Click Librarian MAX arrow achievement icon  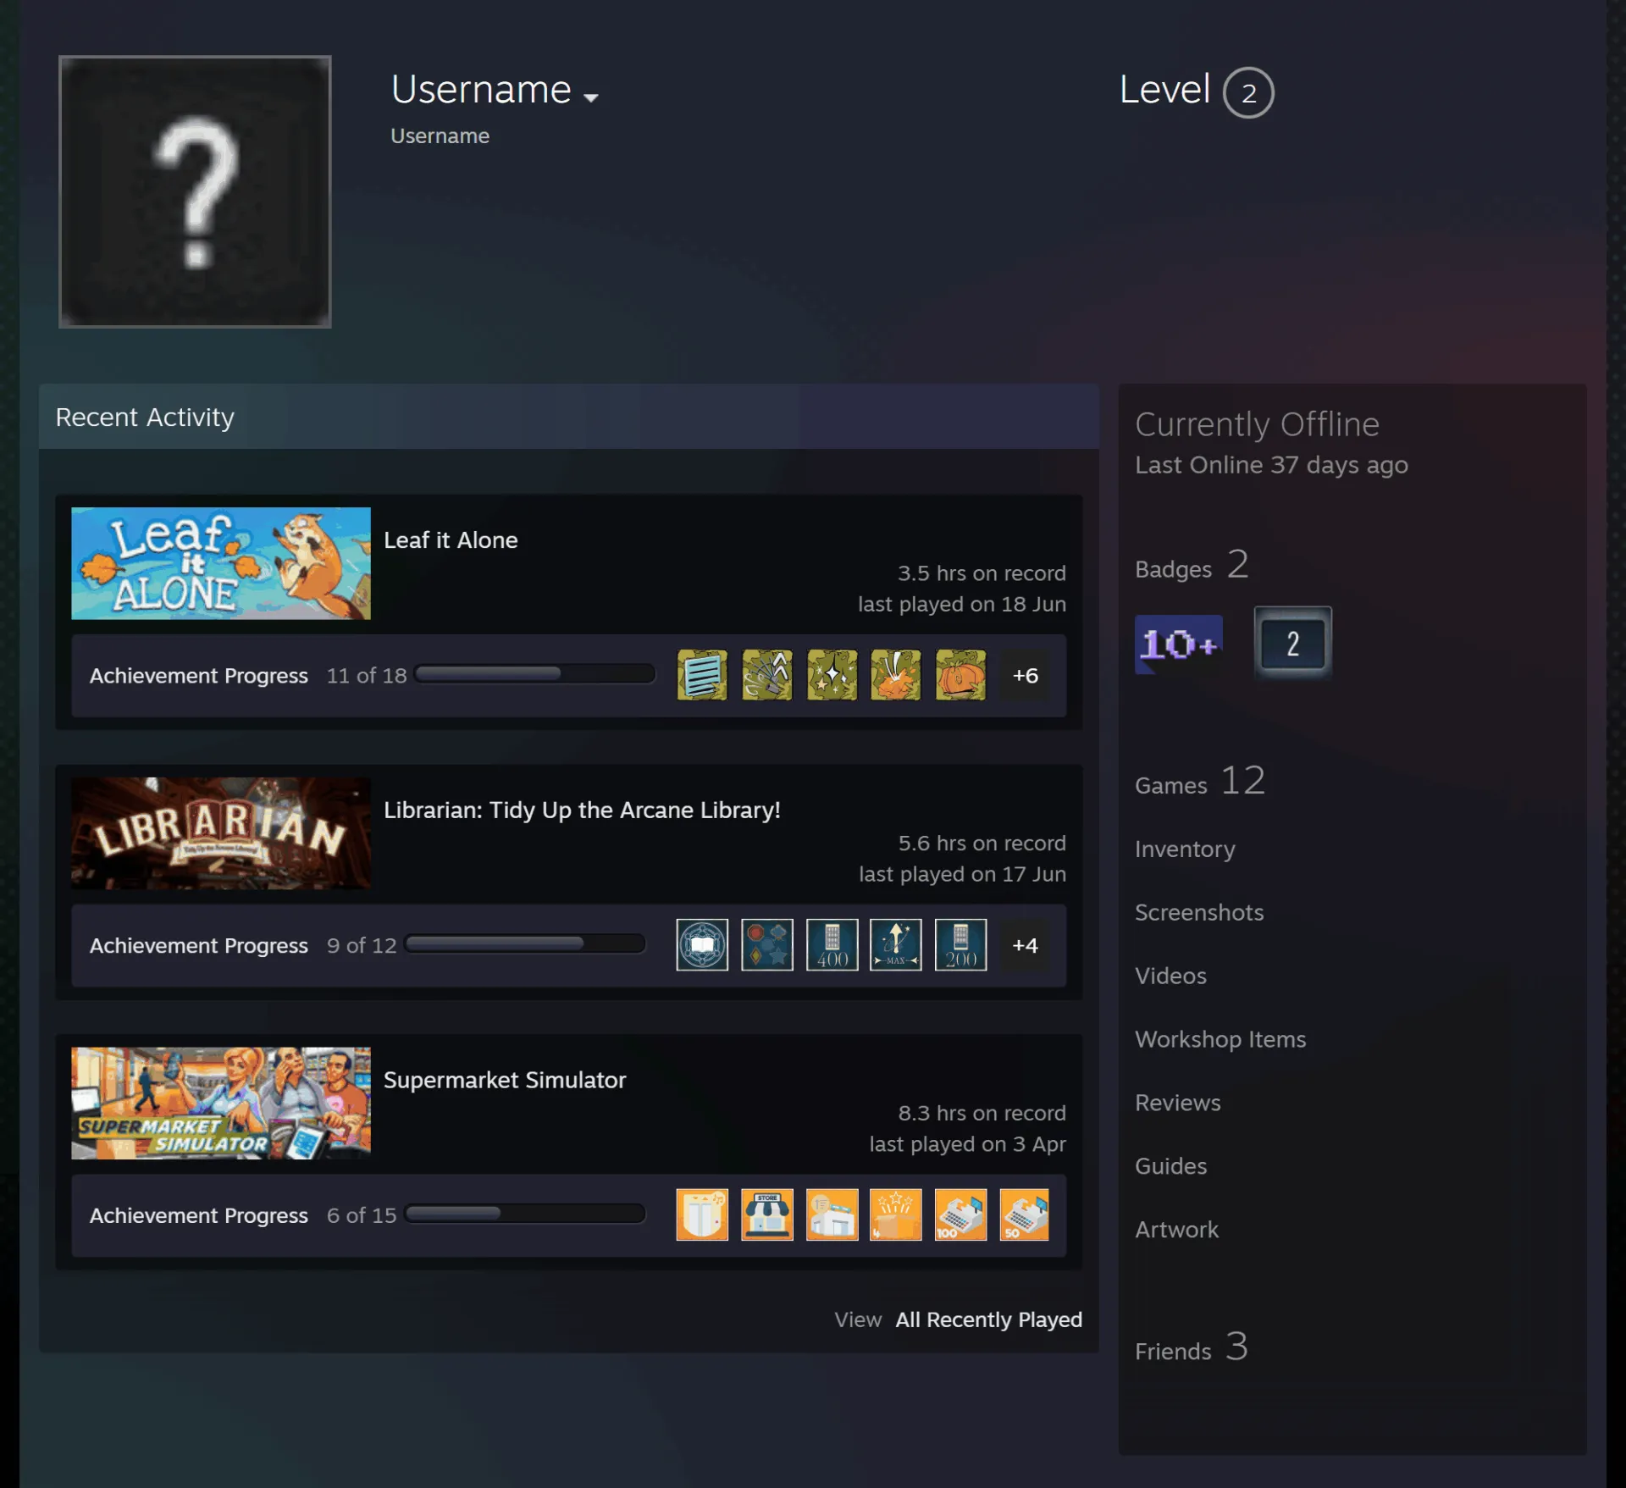point(896,945)
